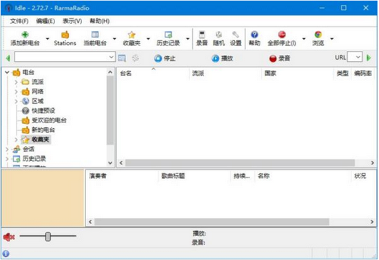Sort by 类型 column header
Screen dimensions: 379x260
342,74
